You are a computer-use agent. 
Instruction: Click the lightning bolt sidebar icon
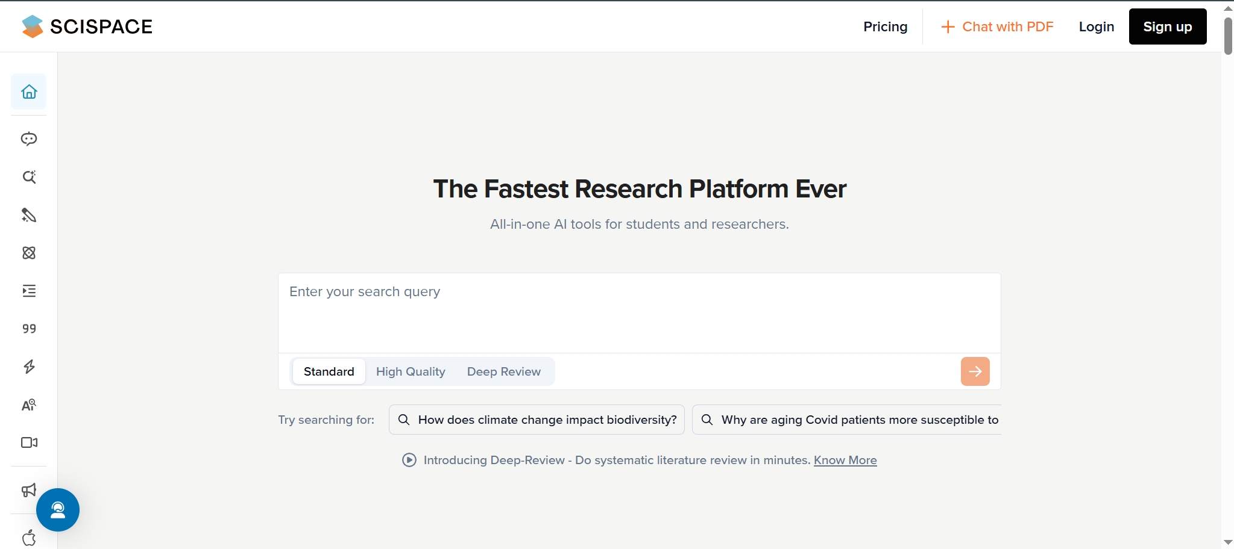point(29,367)
